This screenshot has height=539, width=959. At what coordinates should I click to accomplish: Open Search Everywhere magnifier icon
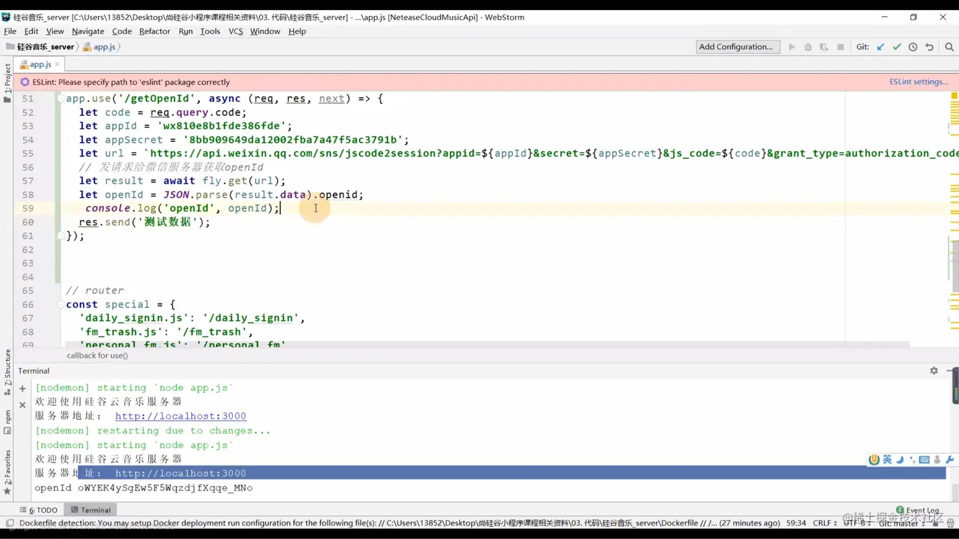click(949, 47)
